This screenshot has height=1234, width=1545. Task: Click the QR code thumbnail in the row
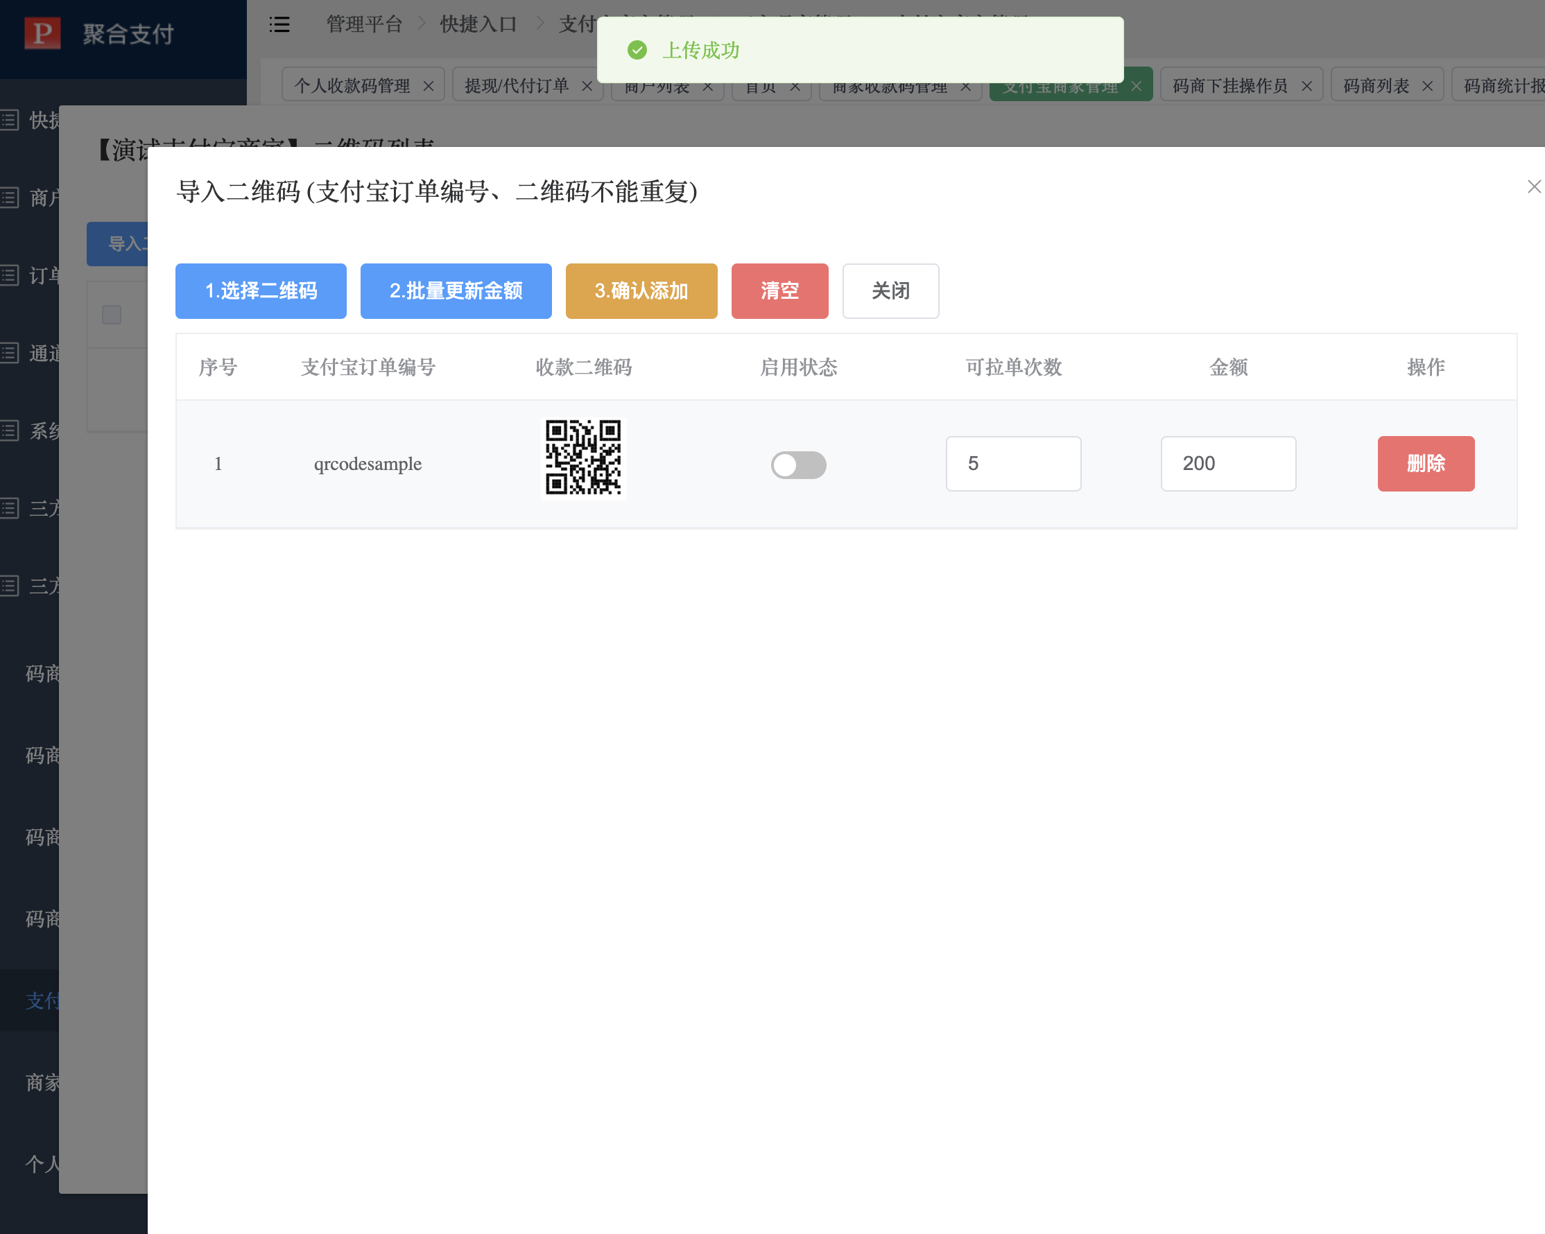pos(583,459)
